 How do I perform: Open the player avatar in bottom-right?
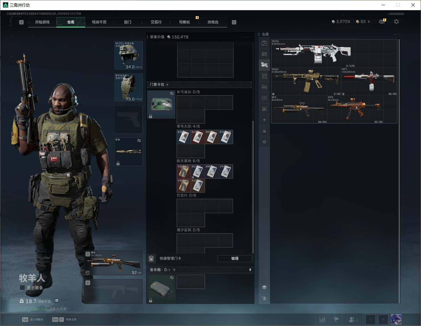click(x=396, y=319)
